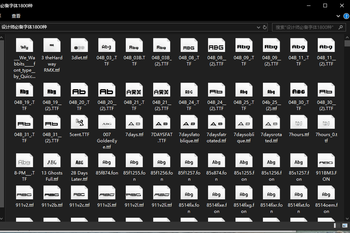Screen dimensions: 350x233
Task: Click the 04B_08_(2).TTF filename label
Action: [x=217, y=61]
